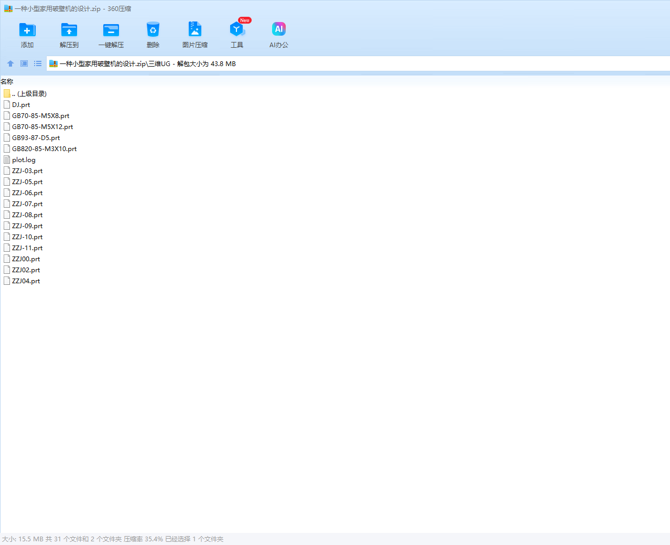The image size is (670, 545).
Task: Click the parent directory folder icon
Action: click(x=7, y=93)
